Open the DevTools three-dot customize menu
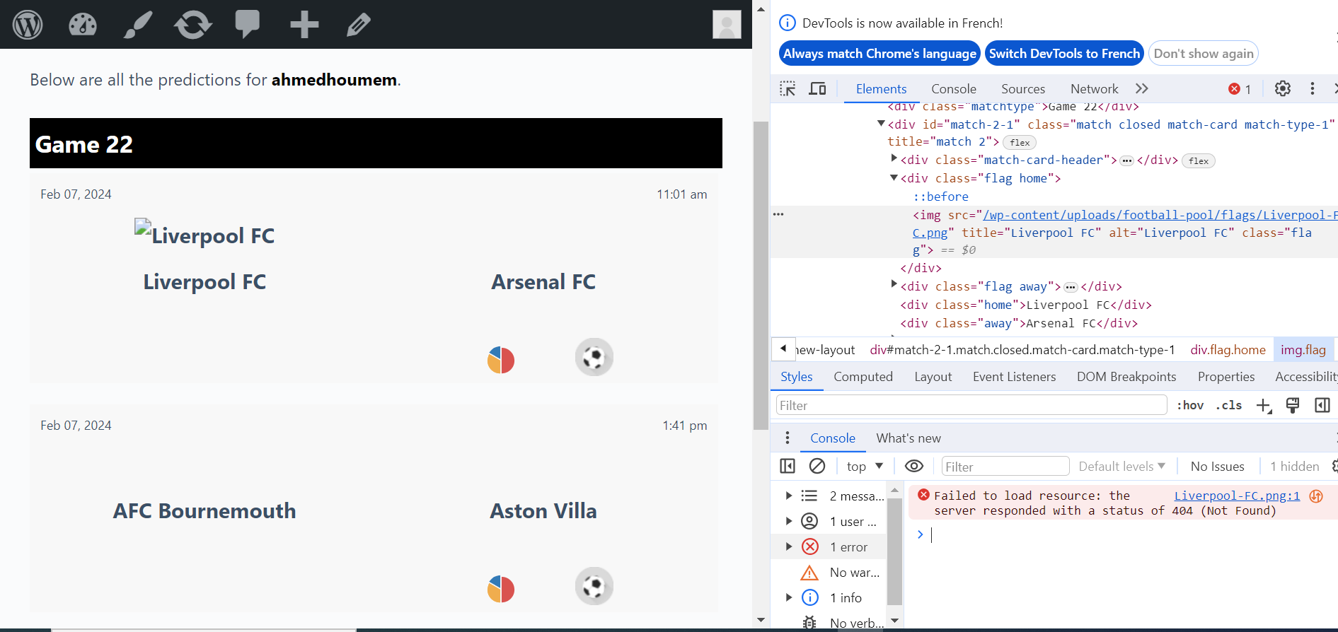 [1313, 88]
